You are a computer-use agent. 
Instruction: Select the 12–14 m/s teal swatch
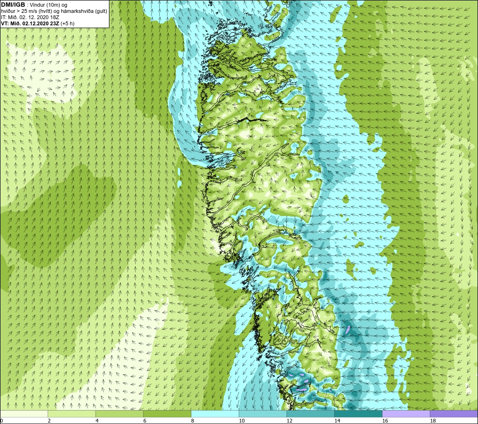click(x=310, y=414)
